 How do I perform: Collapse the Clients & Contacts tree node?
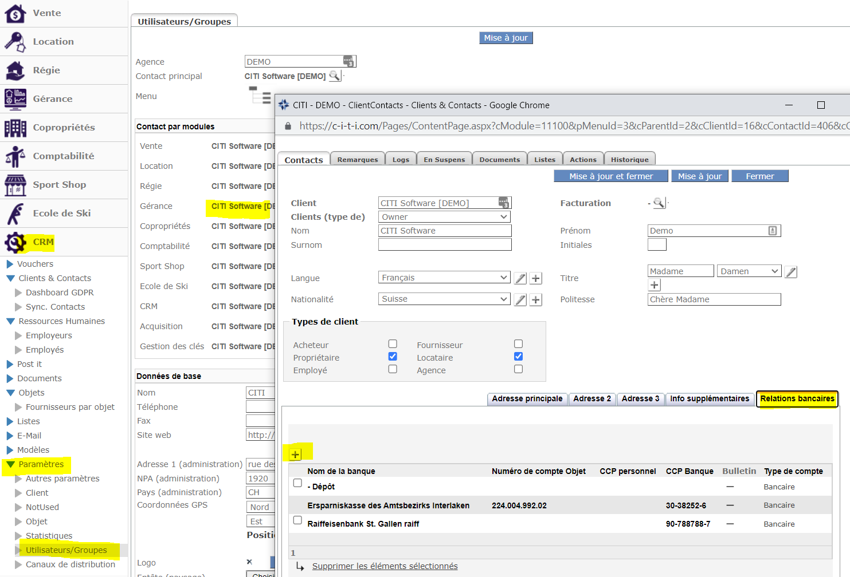(10, 278)
